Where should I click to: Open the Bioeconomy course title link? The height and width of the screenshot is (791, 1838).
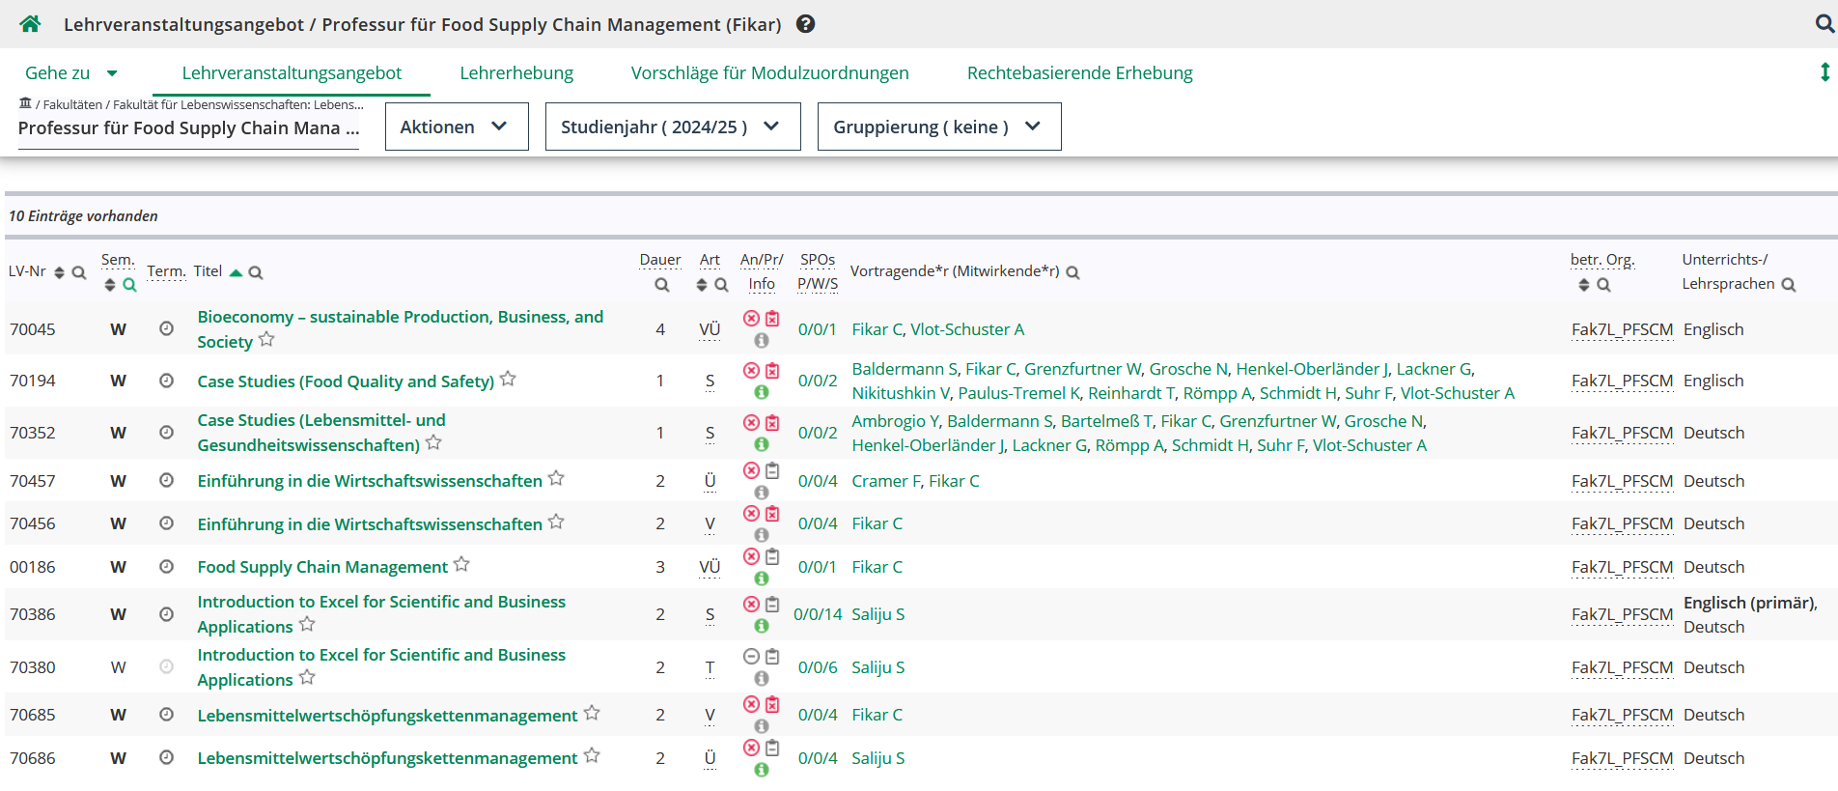point(400,317)
